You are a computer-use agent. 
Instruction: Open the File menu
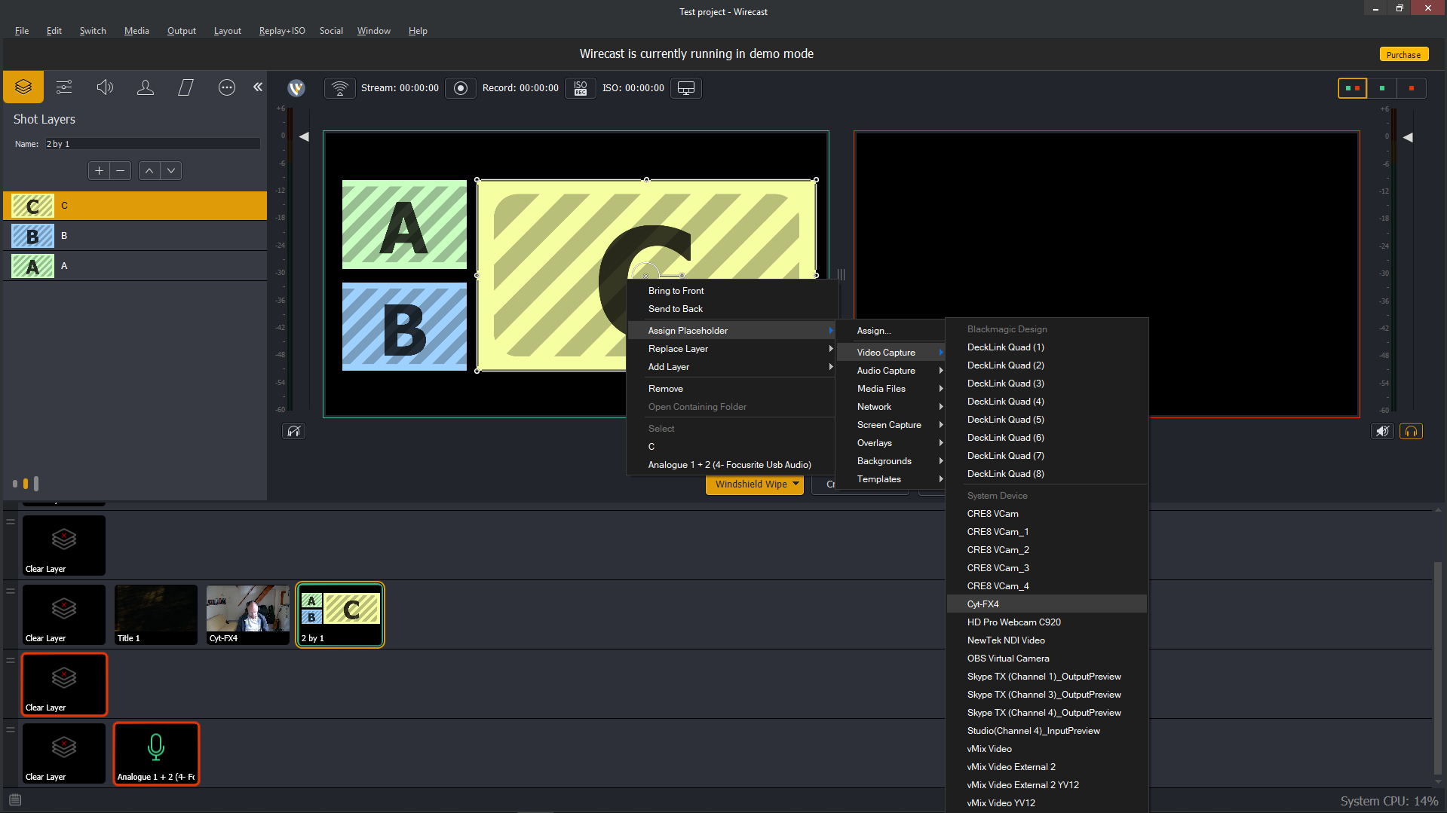(22, 31)
